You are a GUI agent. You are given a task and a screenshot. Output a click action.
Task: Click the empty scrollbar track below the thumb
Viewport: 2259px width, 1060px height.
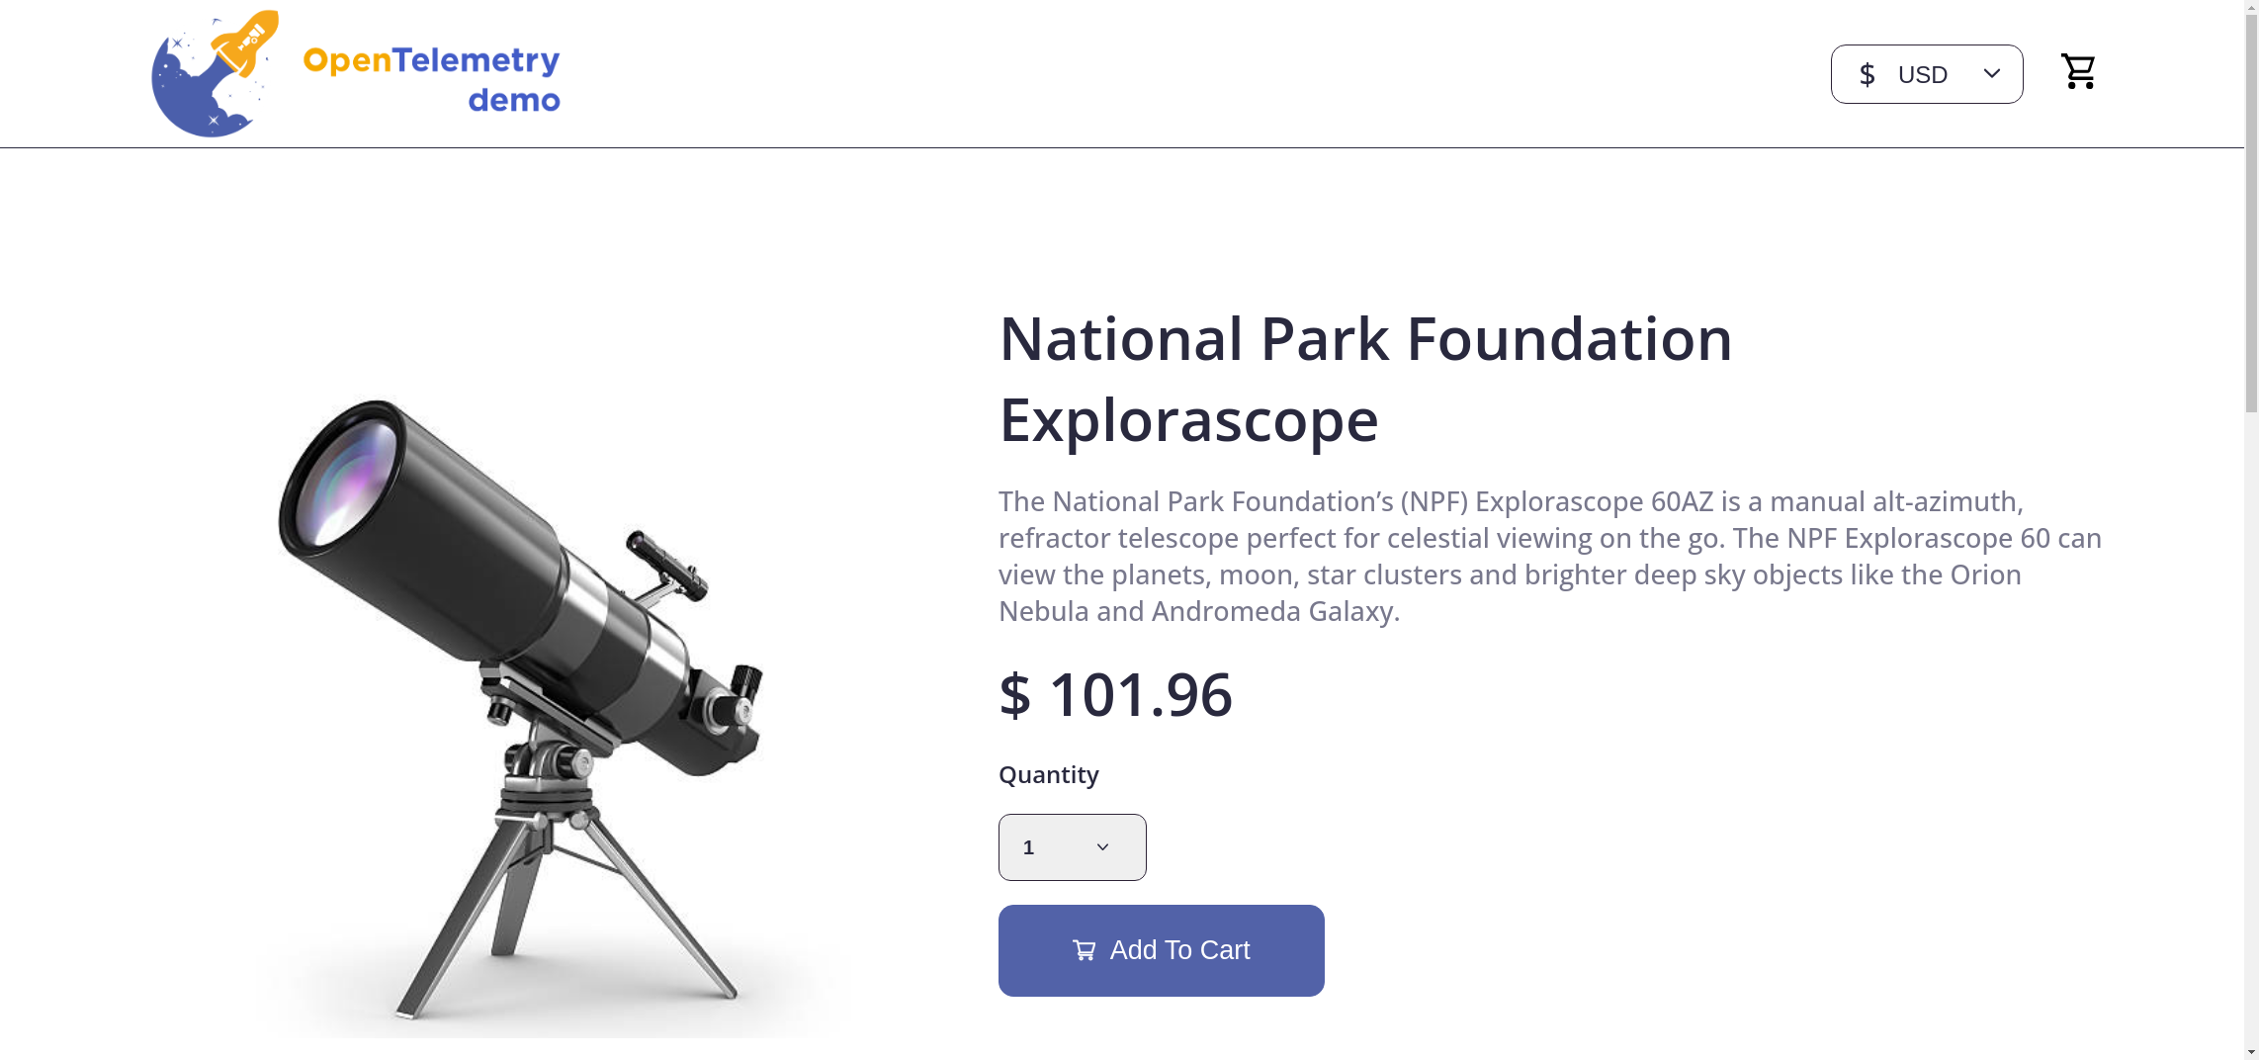click(x=2251, y=732)
